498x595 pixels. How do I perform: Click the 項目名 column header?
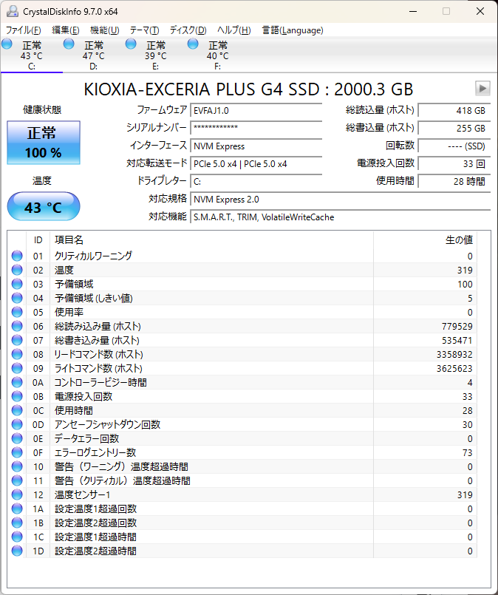point(211,239)
